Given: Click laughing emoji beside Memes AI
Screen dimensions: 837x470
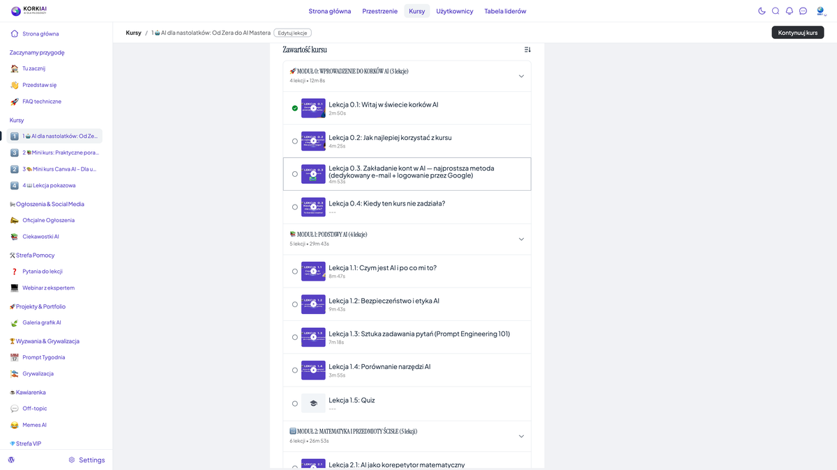Looking at the screenshot, I should [15, 425].
